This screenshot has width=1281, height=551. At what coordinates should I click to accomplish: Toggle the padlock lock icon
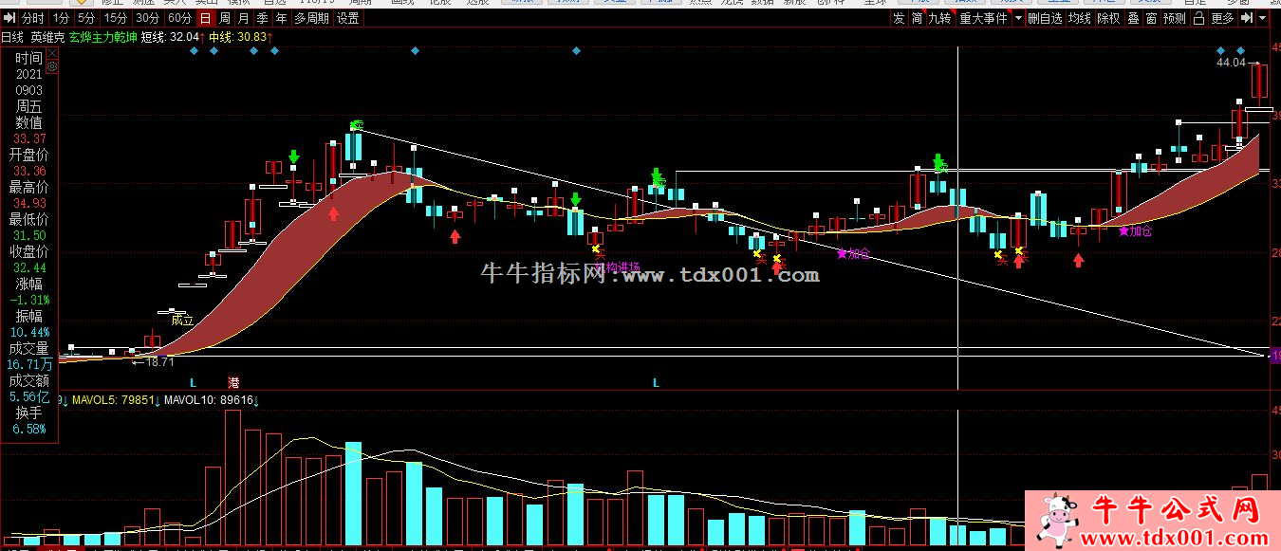click(x=1199, y=18)
